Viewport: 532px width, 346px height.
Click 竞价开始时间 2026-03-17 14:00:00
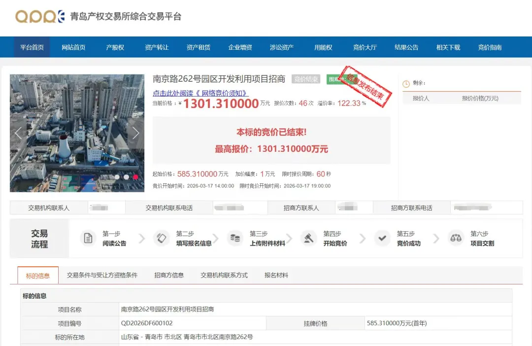point(194,186)
